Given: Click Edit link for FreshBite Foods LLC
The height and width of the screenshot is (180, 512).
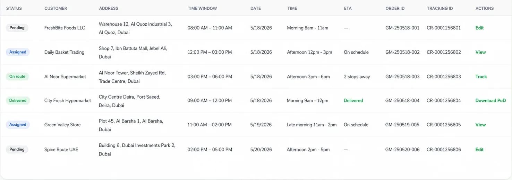Looking at the screenshot, I should (479, 28).
